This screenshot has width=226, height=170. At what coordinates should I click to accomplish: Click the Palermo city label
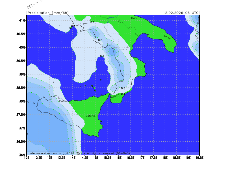click(x=65, y=101)
